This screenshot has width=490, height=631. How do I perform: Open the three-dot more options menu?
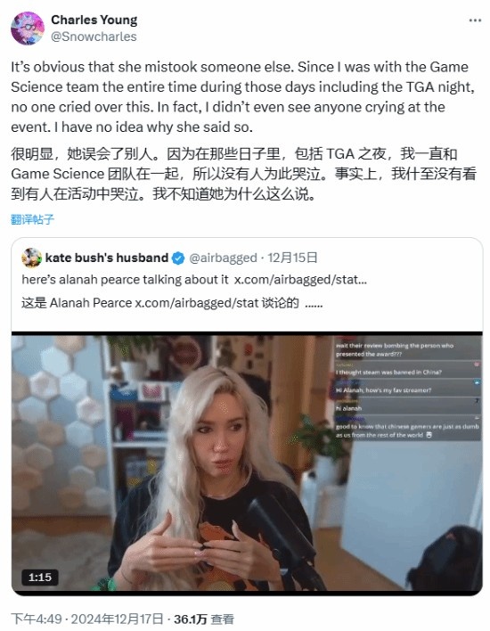click(x=475, y=20)
